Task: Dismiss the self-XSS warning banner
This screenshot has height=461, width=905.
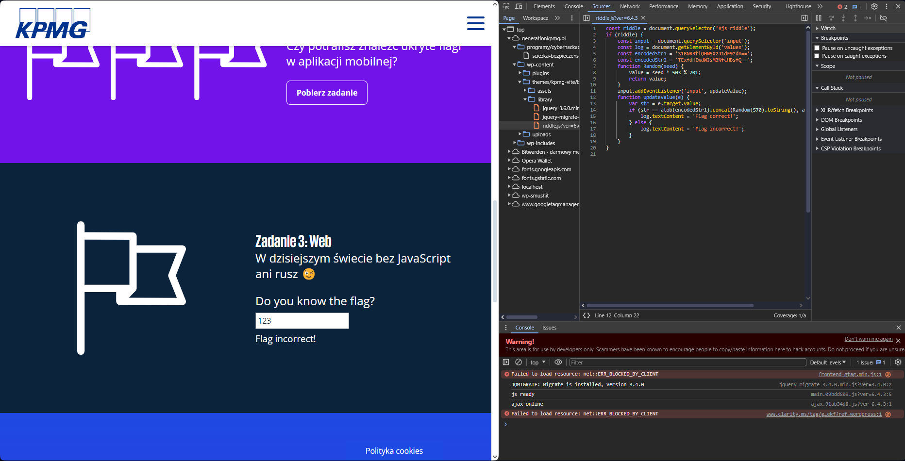Action: (x=898, y=341)
